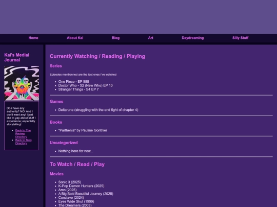Click the Uncategorized subheading

tap(64, 143)
